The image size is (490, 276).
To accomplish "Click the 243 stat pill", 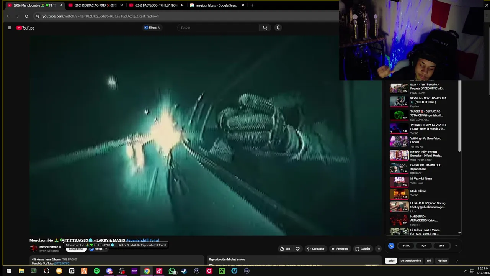I will click(x=441, y=246).
